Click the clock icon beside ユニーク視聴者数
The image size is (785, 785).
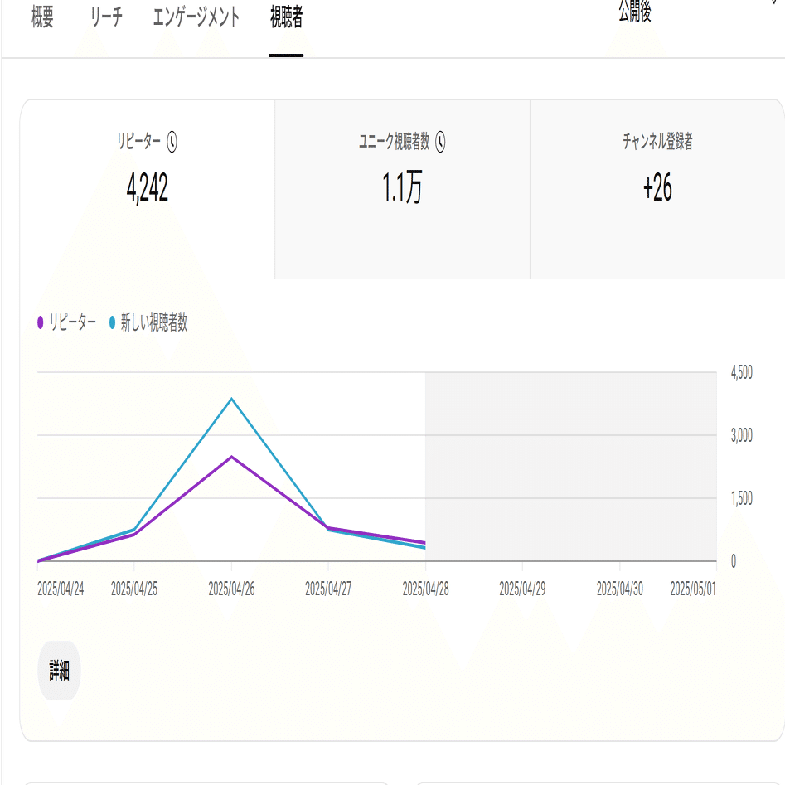pyautogui.click(x=440, y=142)
